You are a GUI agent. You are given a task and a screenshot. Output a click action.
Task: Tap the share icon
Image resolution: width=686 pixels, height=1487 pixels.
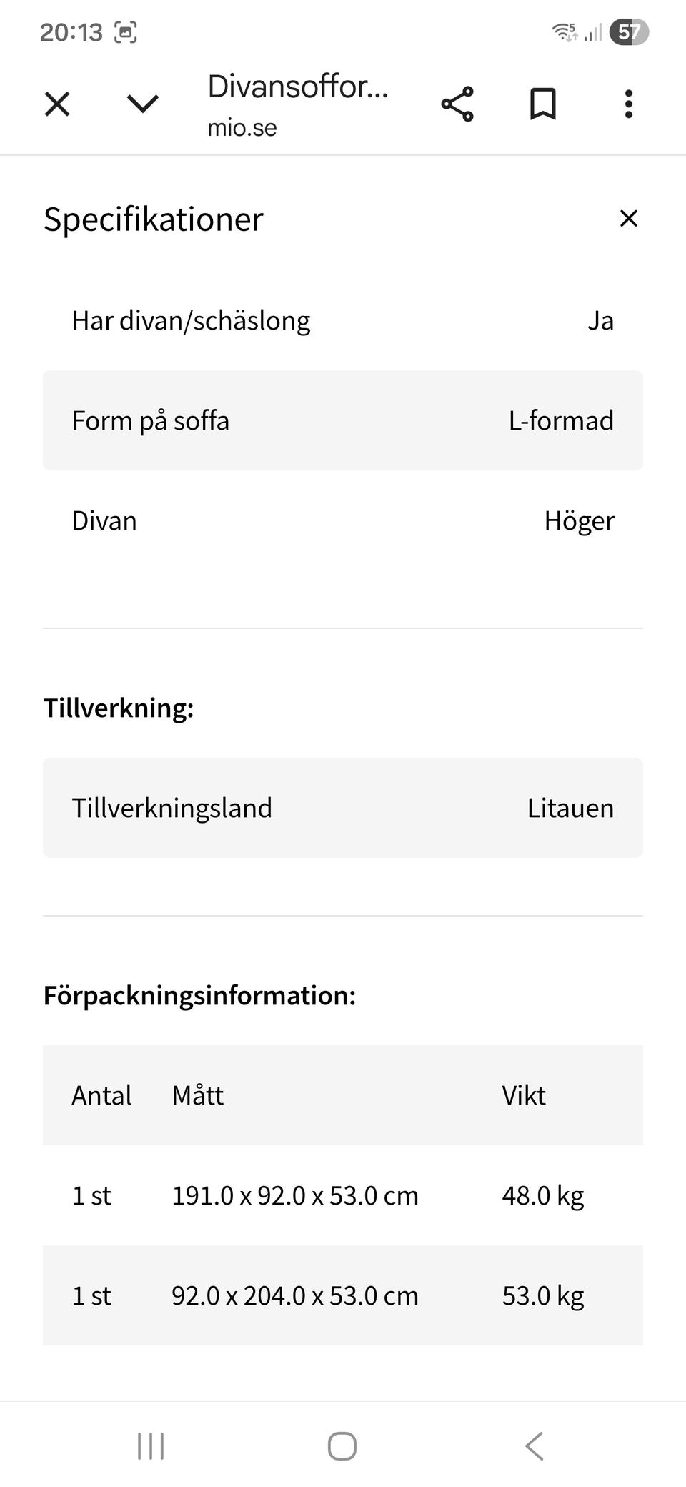pyautogui.click(x=457, y=104)
